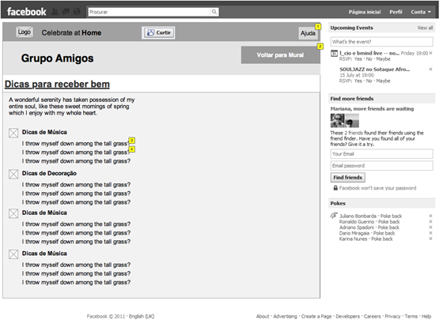Dismiss the Friday 19:00 event
Screen dimensions: 443x331
coord(430,53)
